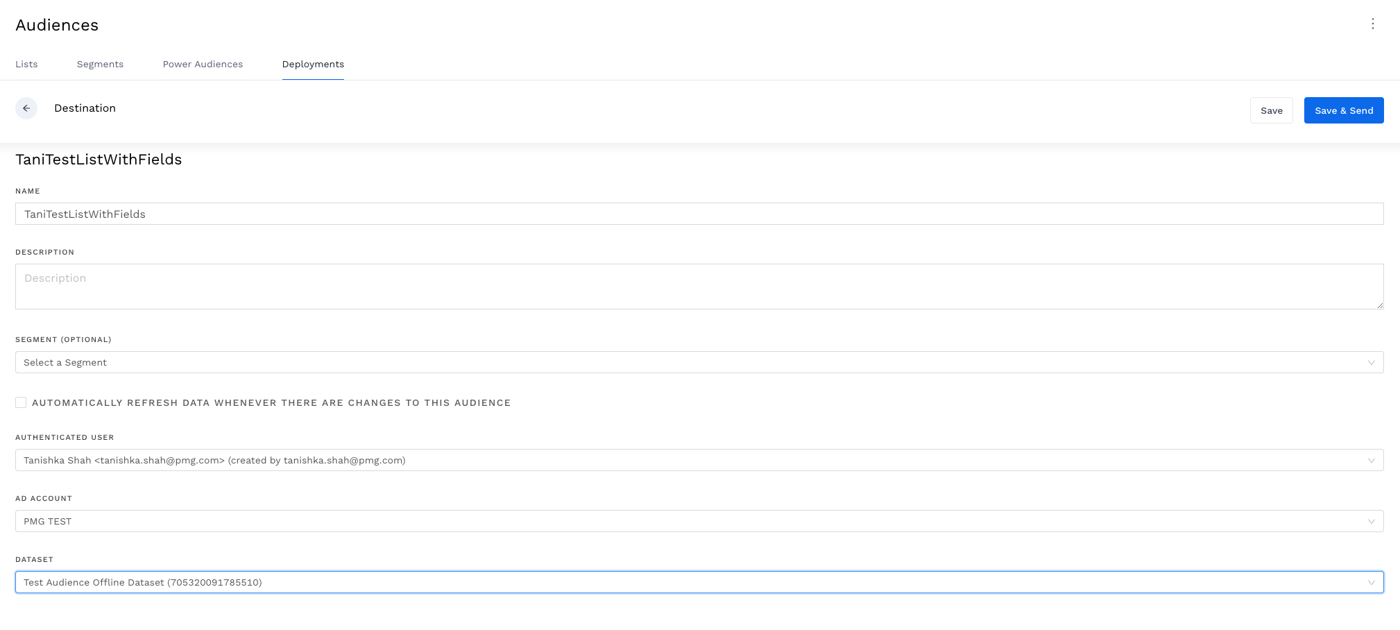Switch to the Segments tab
Image resolution: width=1400 pixels, height=630 pixels.
click(x=100, y=64)
